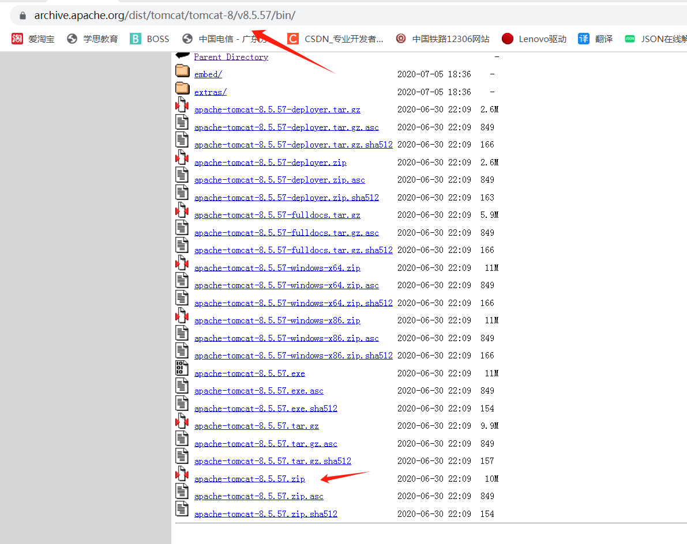Screen dimensions: 687x544
Task: Click the lock icon in address bar
Action: click(22, 16)
